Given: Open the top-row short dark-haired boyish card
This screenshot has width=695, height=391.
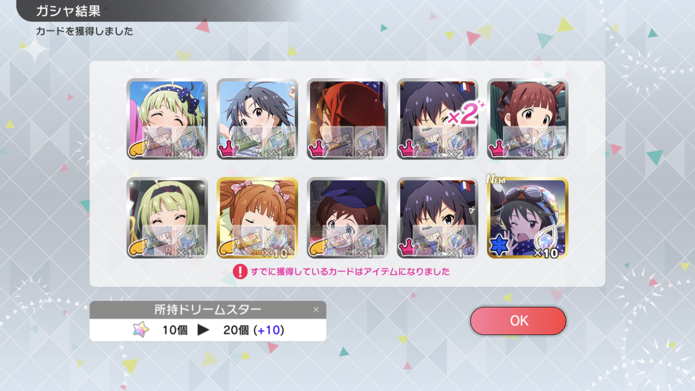Looking at the screenshot, I should pyautogui.click(x=257, y=119).
